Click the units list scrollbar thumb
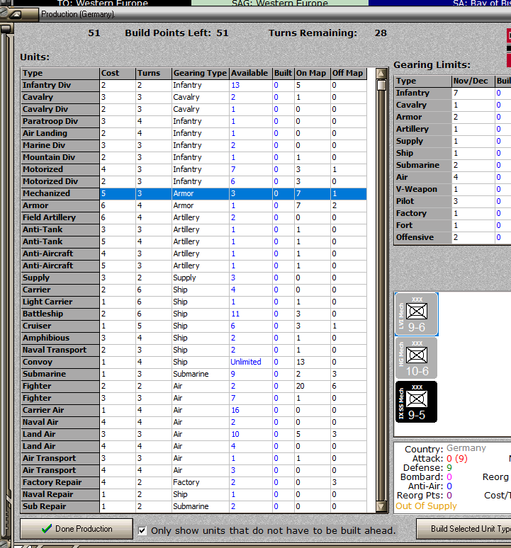The width and height of the screenshot is (511, 548). (381, 85)
